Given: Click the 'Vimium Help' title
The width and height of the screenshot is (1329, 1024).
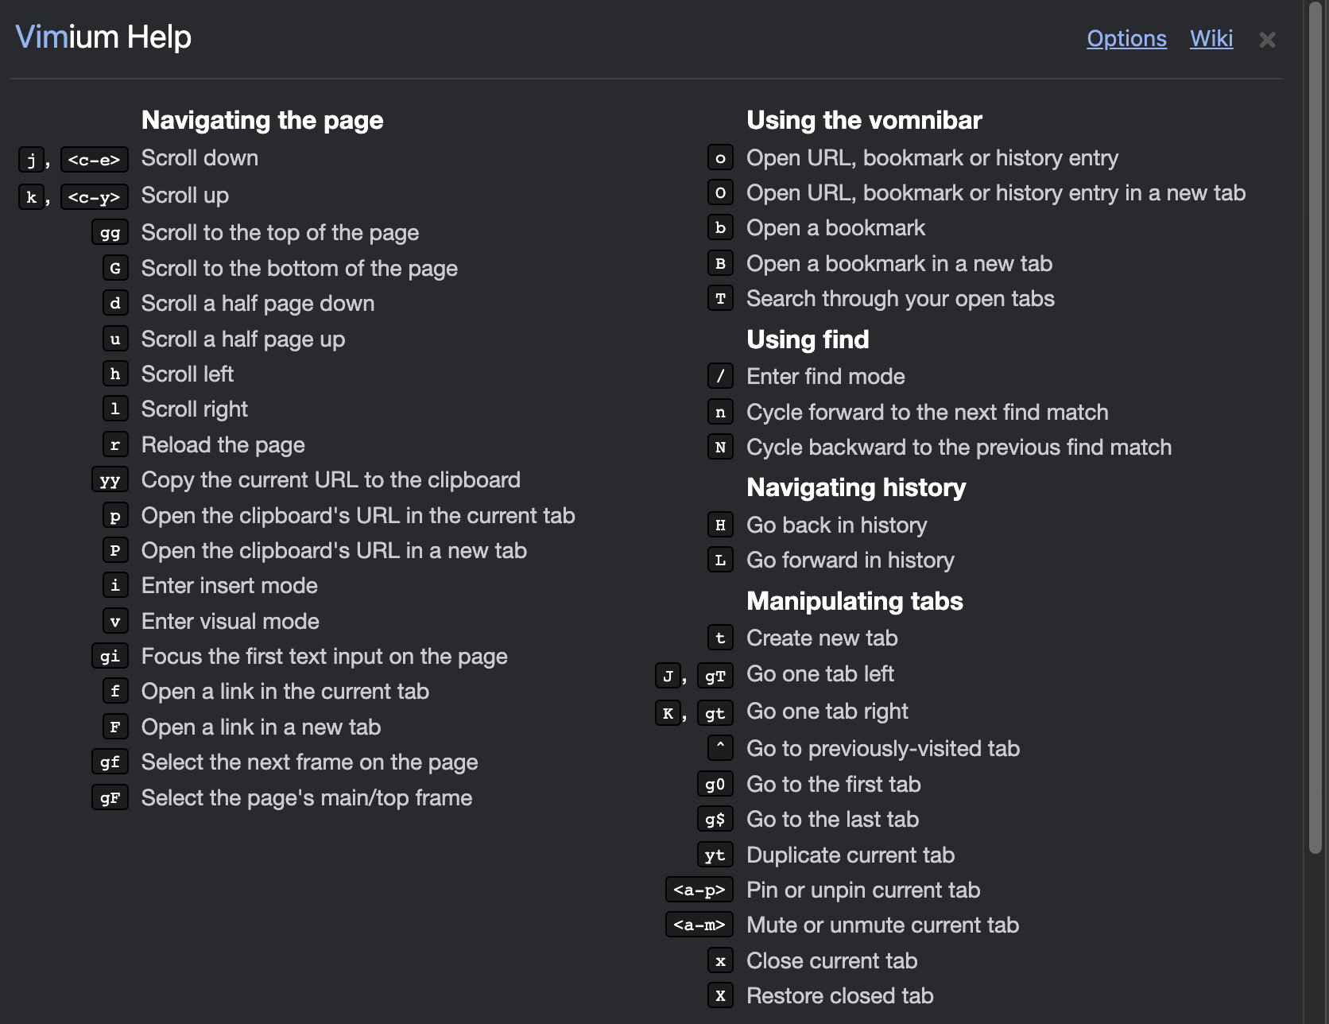Looking at the screenshot, I should tap(103, 37).
